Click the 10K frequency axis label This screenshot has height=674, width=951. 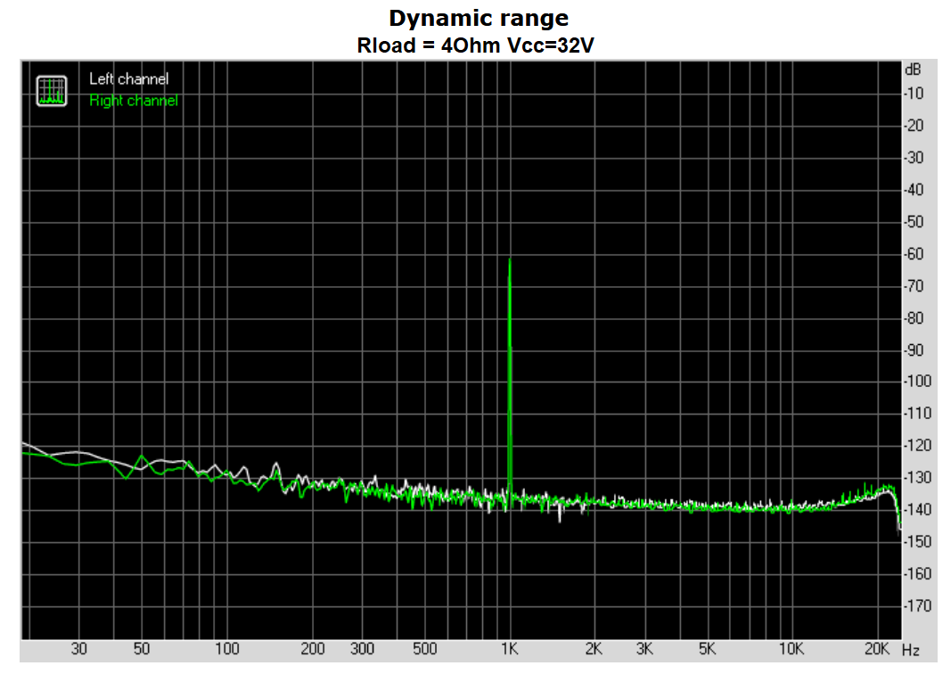(x=791, y=649)
